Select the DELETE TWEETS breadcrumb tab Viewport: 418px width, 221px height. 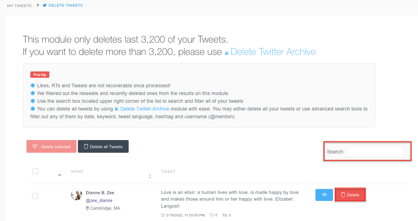[x=65, y=5]
